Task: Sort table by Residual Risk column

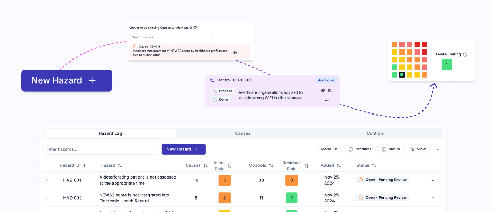Action: click(x=306, y=166)
